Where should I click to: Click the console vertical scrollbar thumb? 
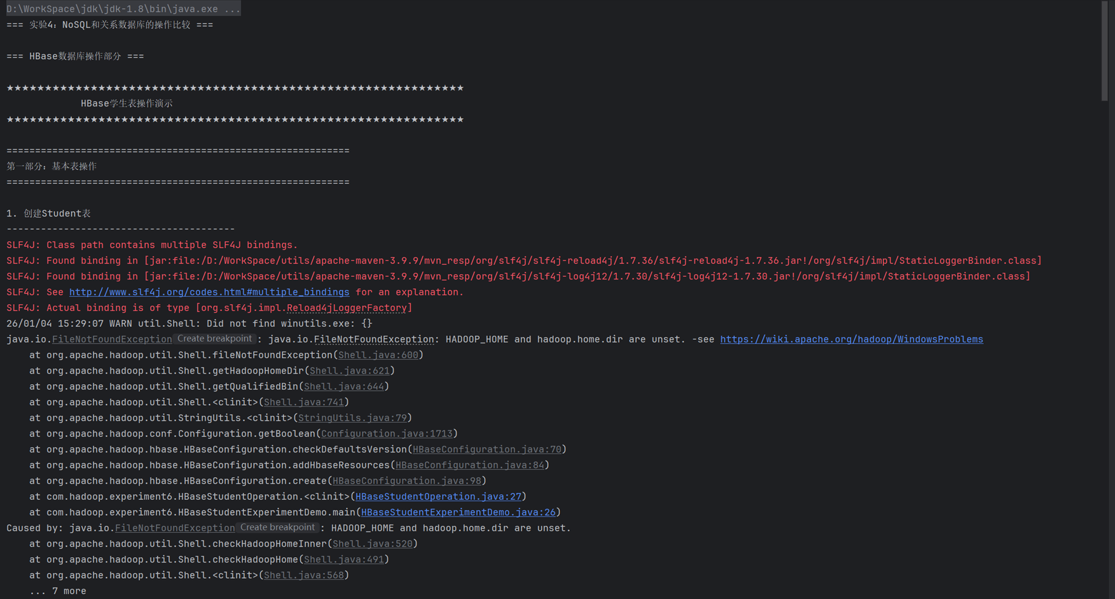click(1105, 50)
